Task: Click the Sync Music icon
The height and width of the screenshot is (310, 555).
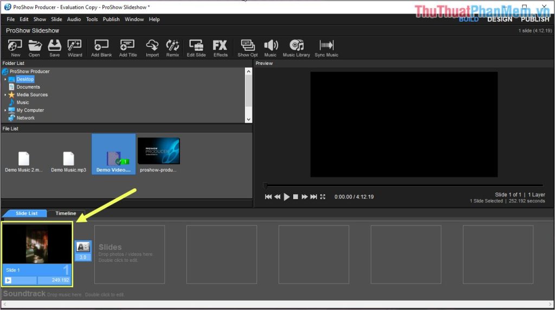Action: point(326,48)
